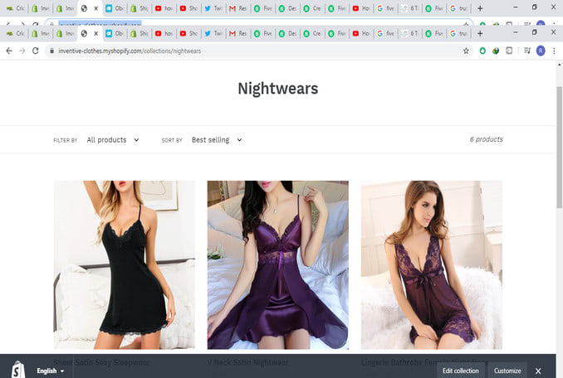Open the purple lace lingerie bathrobe product image
Image resolution: width=563 pixels, height=378 pixels.
coord(432,264)
